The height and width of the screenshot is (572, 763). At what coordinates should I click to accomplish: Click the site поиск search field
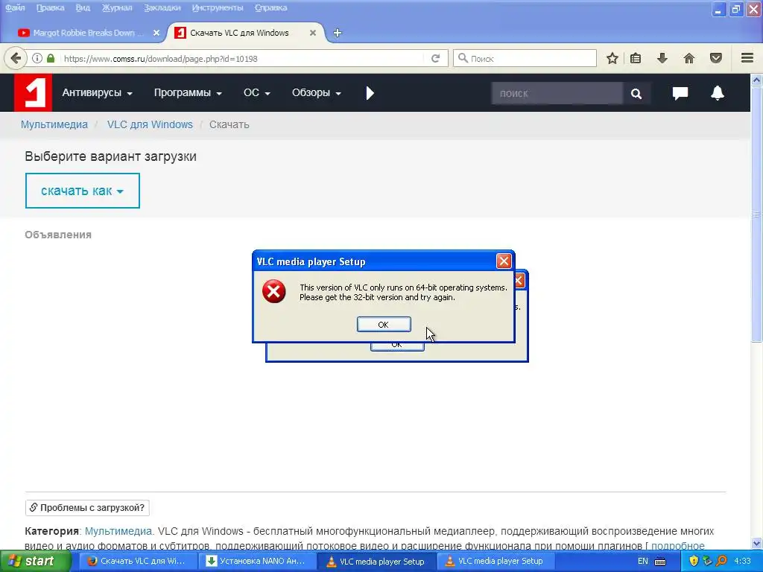557,93
